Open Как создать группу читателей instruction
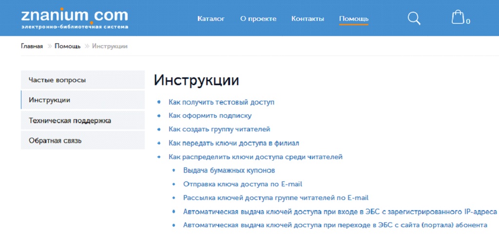 click(219, 129)
